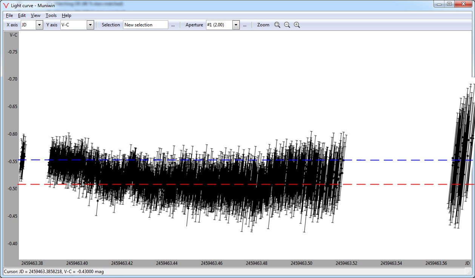Click the New selection field
Screen dimensions: 475x278
tap(145, 25)
